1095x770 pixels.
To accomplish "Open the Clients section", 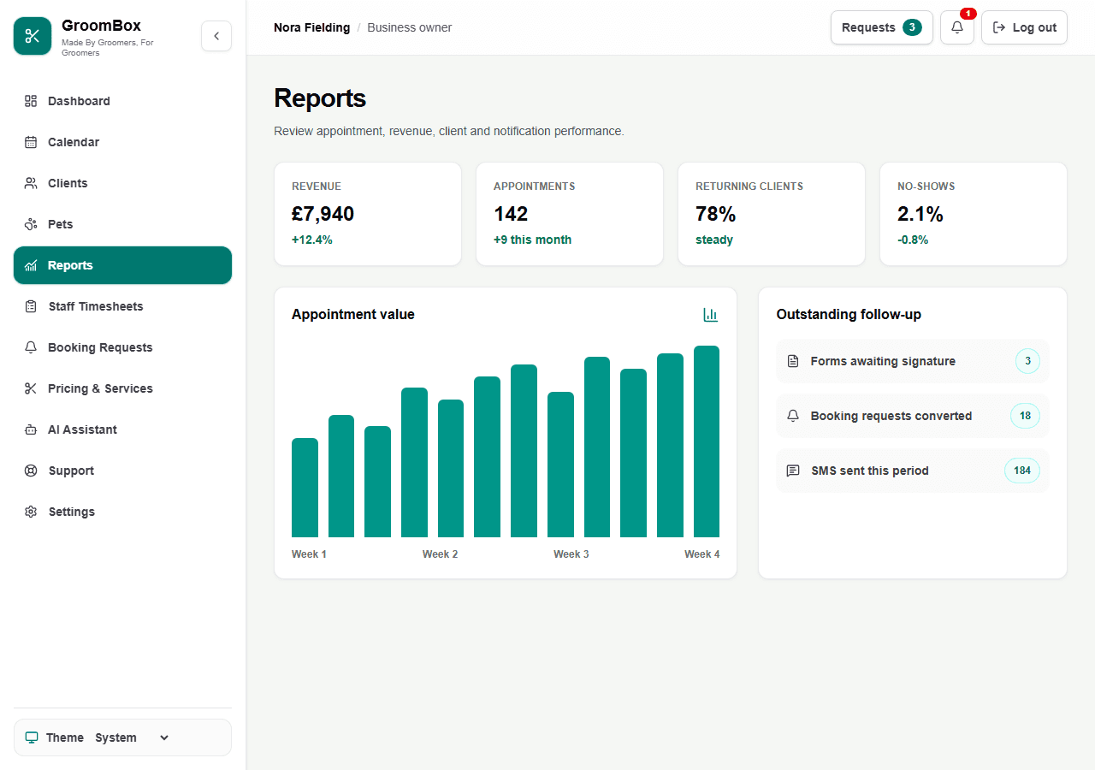I will pyautogui.click(x=122, y=183).
